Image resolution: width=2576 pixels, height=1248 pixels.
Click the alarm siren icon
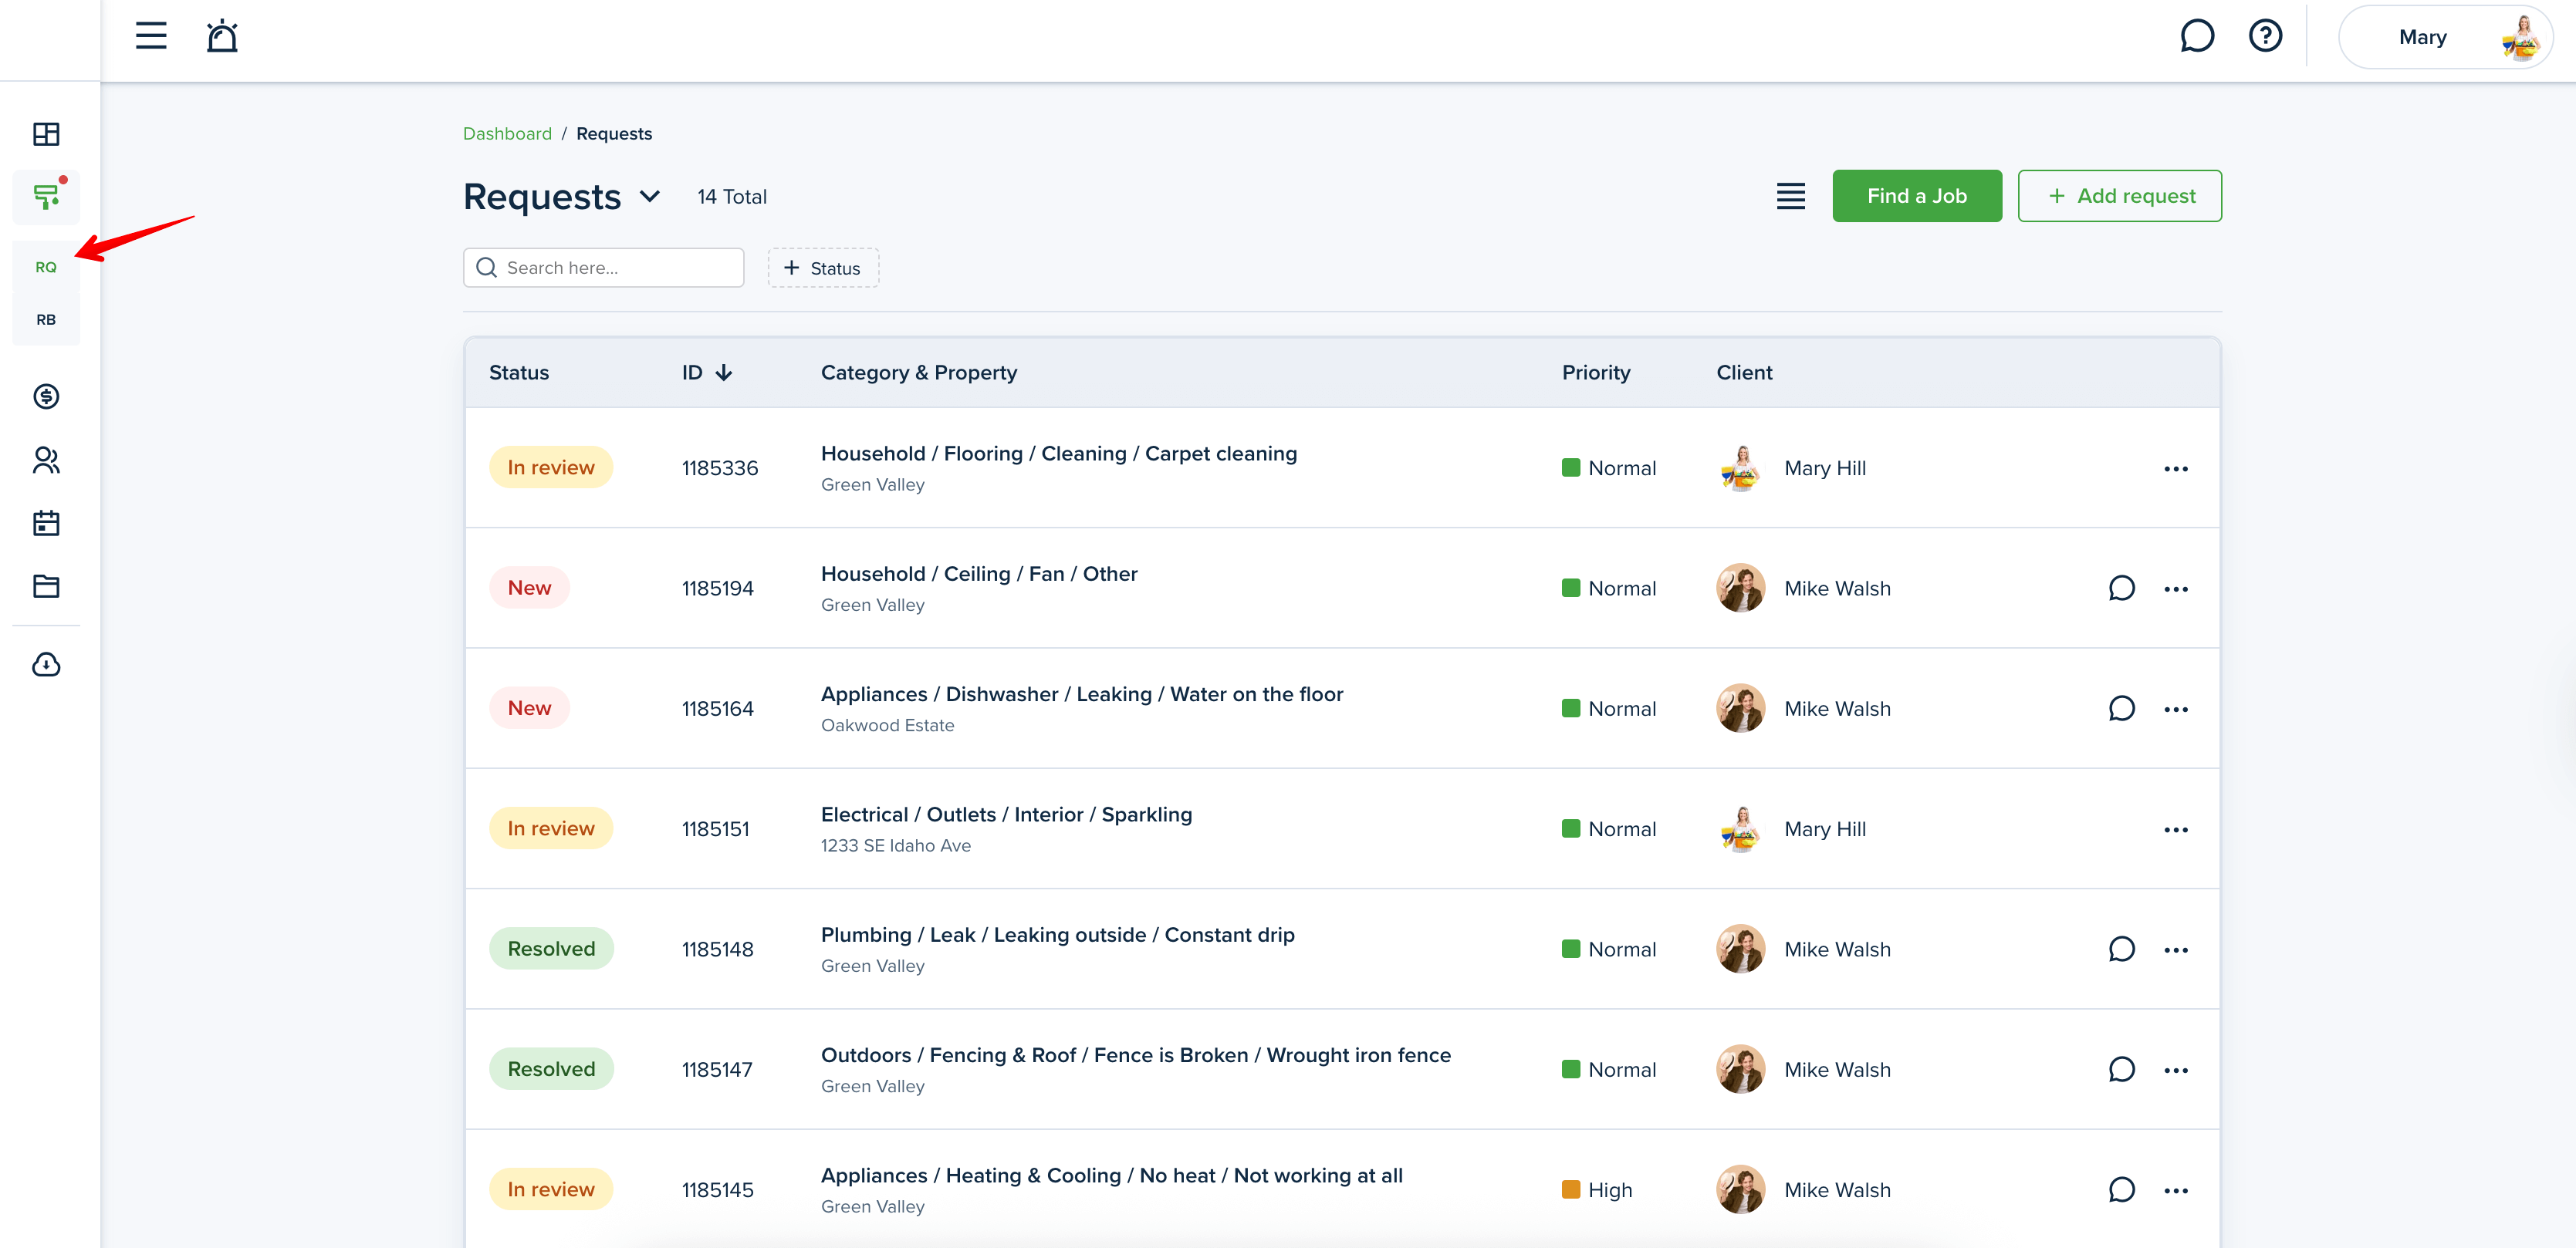222,37
